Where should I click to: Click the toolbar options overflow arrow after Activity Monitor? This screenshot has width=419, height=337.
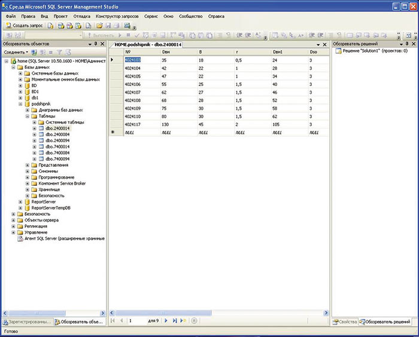(x=135, y=27)
